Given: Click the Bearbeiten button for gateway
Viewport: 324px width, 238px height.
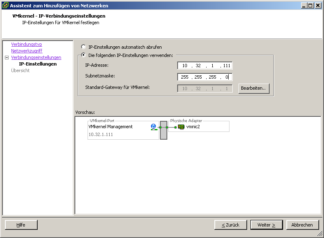Looking at the screenshot, I should click(x=254, y=88).
